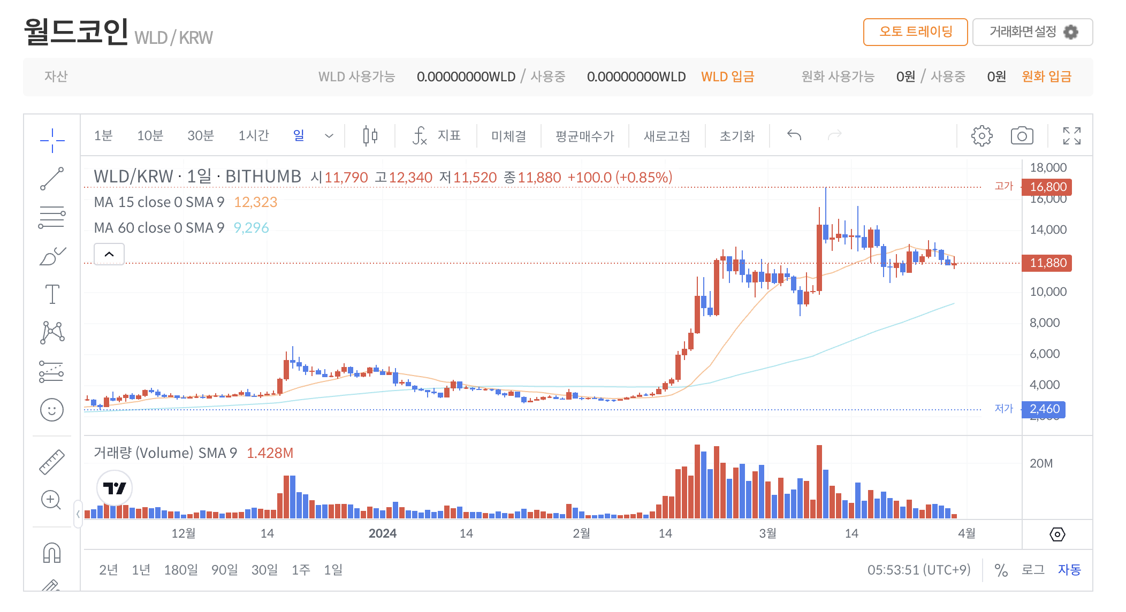Switch to the 1시간 interval

253,136
